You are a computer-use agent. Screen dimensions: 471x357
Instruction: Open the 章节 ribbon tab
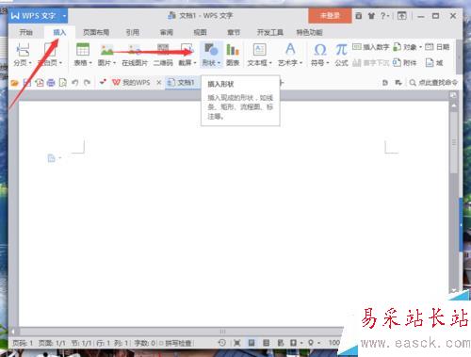234,32
